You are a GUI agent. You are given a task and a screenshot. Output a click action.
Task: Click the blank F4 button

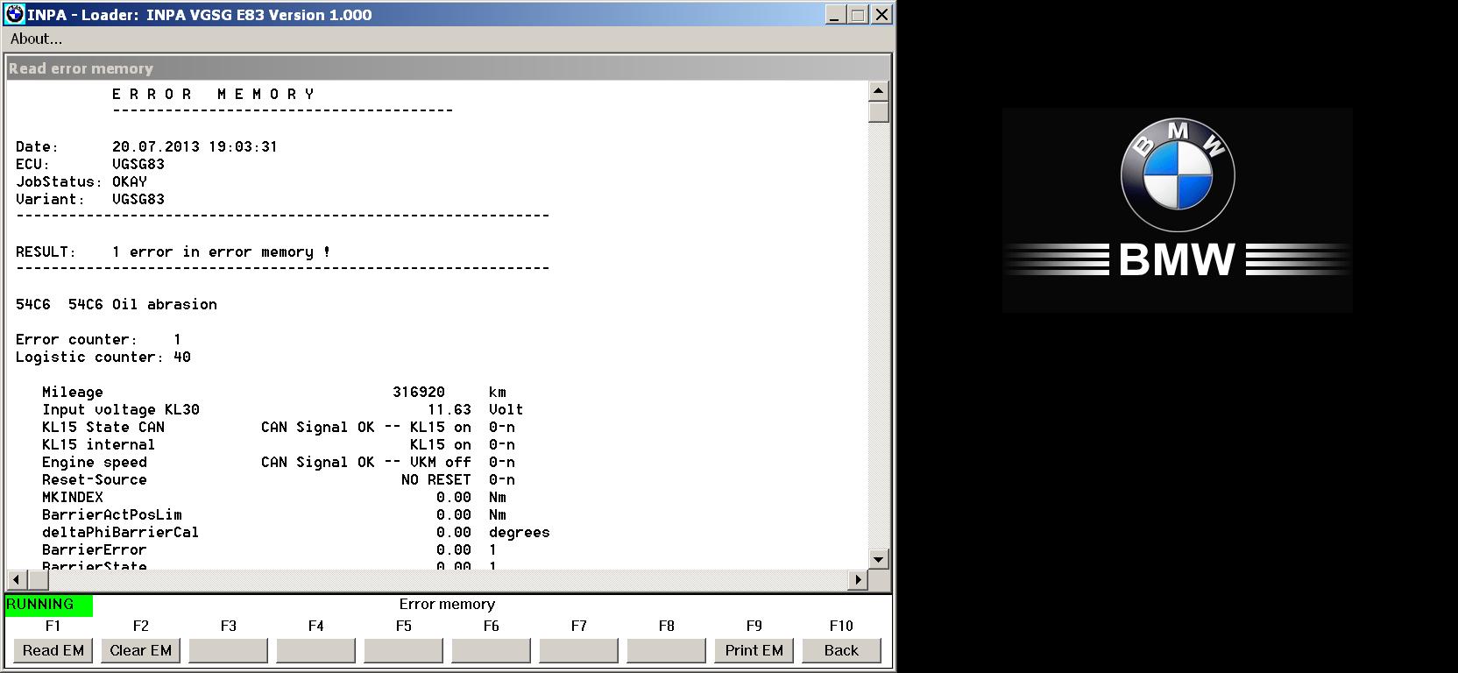[316, 650]
